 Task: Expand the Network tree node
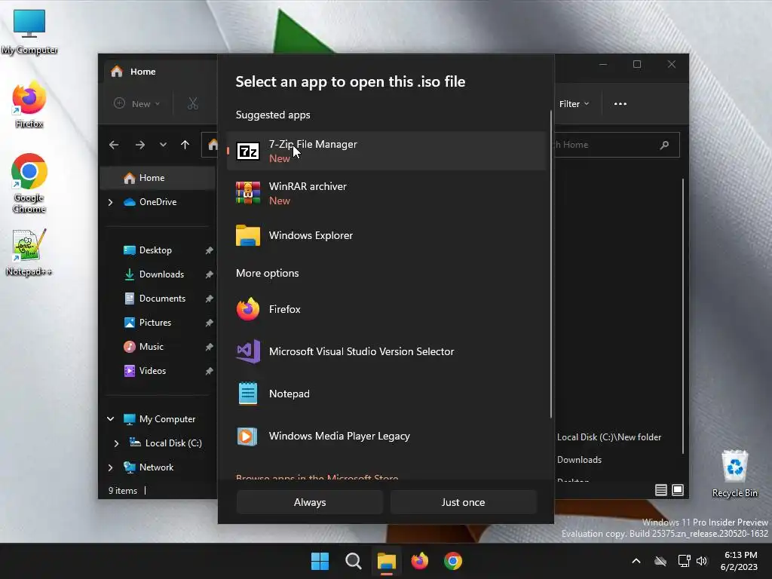click(110, 467)
